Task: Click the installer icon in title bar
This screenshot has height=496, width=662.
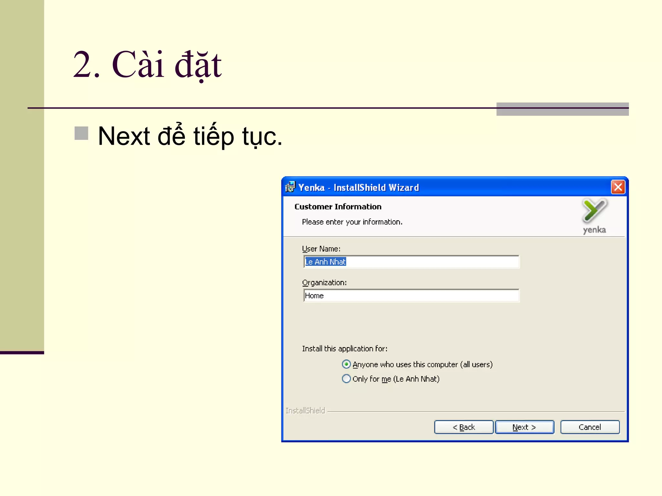Action: pos(290,187)
